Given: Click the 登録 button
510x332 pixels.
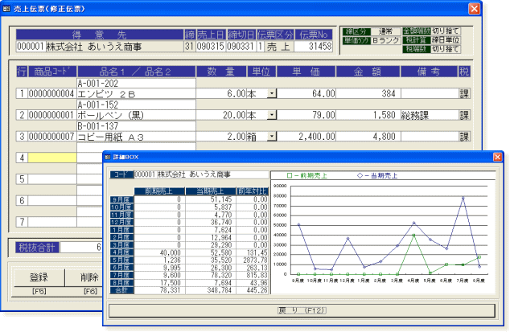Looking at the screenshot, I should (x=39, y=277).
